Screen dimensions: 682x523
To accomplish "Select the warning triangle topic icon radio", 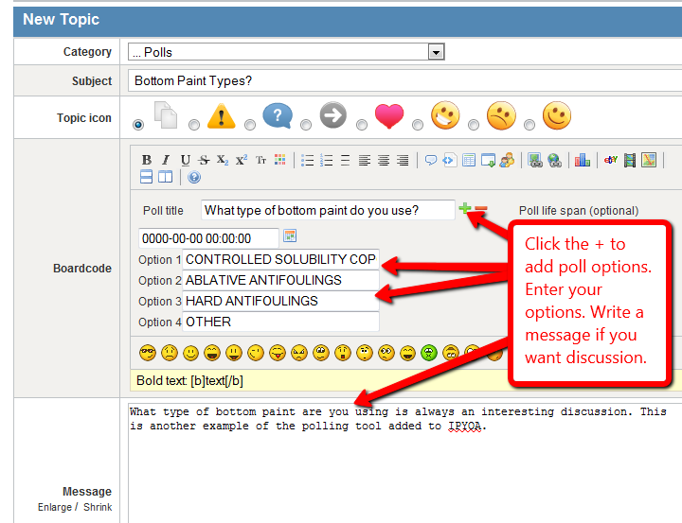I will coord(194,124).
